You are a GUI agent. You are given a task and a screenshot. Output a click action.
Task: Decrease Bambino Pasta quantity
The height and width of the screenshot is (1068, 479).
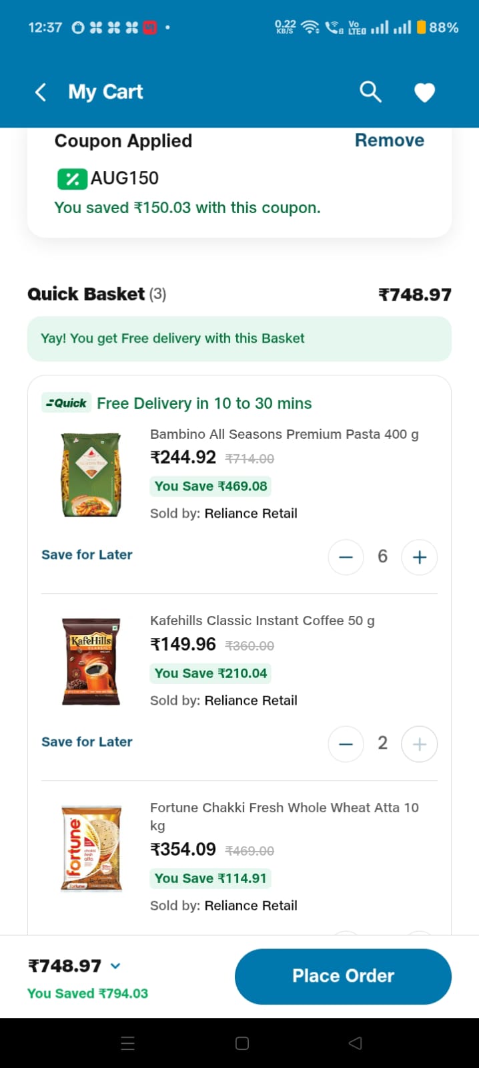[346, 557]
